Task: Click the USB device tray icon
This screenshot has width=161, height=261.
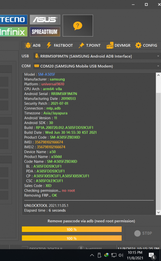Action: (x=99, y=255)
